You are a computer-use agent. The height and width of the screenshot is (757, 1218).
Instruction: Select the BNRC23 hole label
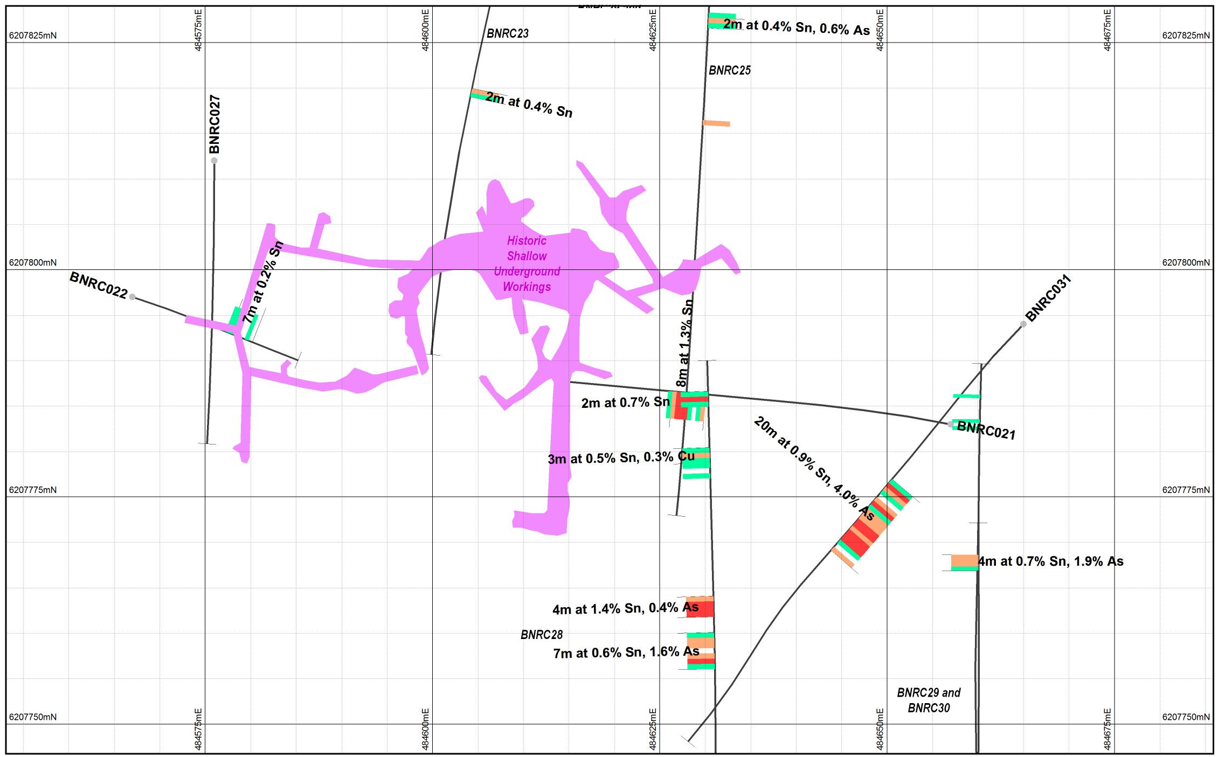pos(507,33)
